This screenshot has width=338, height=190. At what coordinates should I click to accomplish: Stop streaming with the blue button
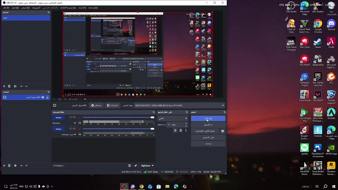tap(208, 118)
